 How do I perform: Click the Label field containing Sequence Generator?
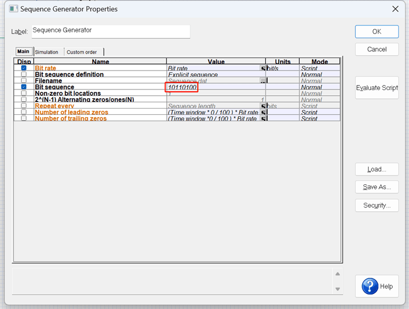[111, 32]
